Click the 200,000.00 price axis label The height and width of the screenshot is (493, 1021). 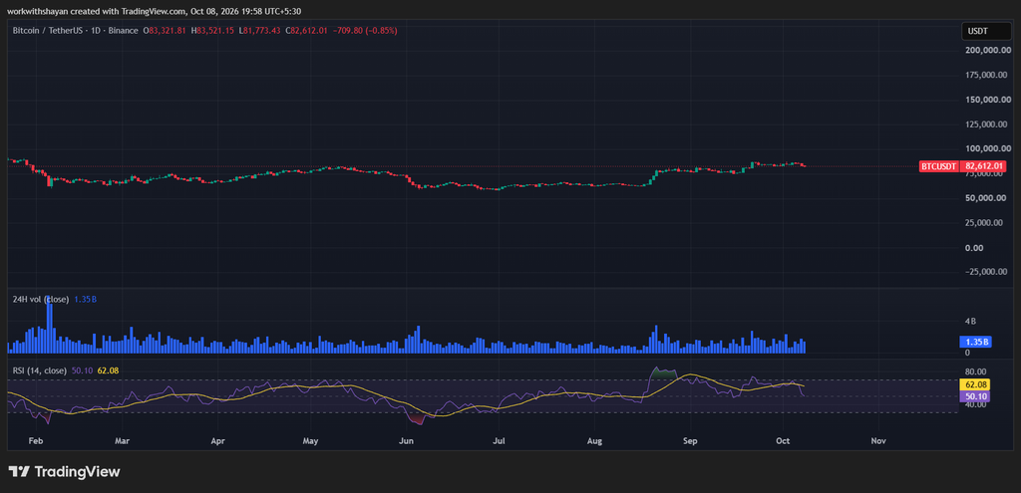click(x=986, y=50)
